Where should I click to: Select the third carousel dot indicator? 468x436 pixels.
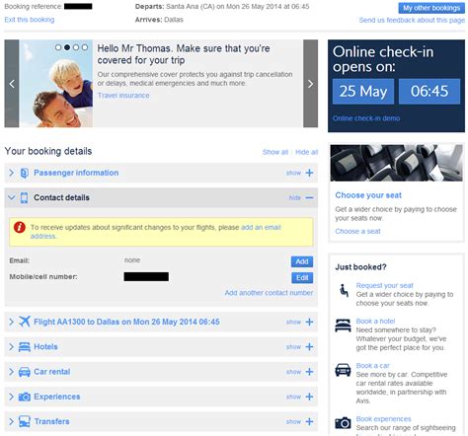(x=76, y=47)
